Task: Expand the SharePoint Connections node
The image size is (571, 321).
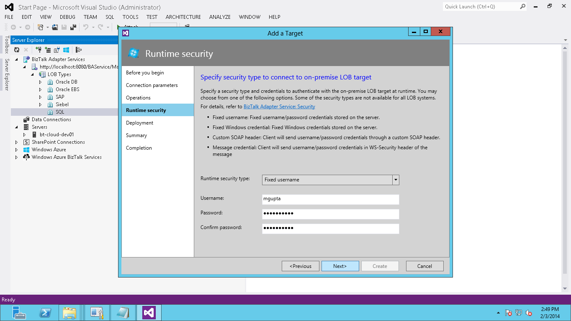Action: [x=17, y=142]
